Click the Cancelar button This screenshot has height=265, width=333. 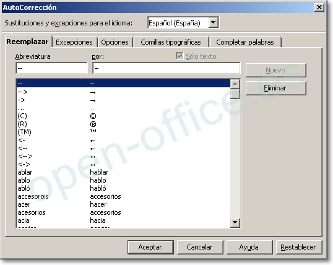[200, 247]
